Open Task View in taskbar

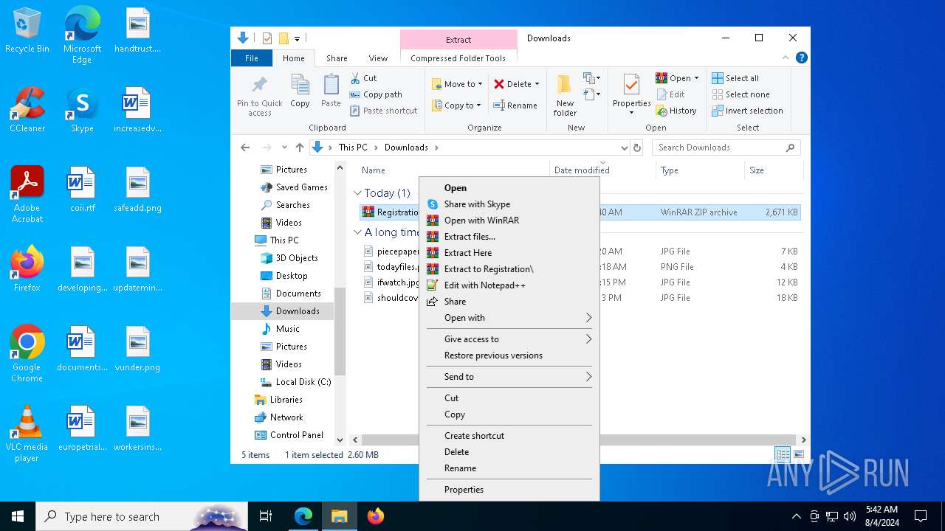coord(266,516)
